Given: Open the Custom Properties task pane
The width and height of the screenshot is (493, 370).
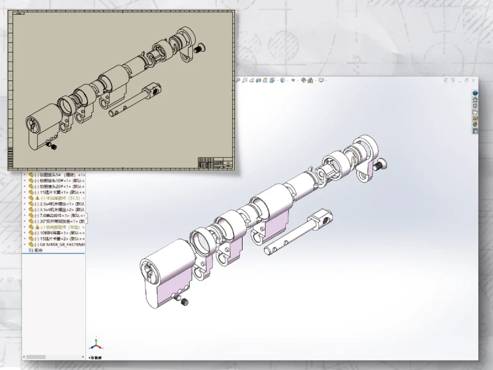Looking at the screenshot, I should tap(476, 130).
